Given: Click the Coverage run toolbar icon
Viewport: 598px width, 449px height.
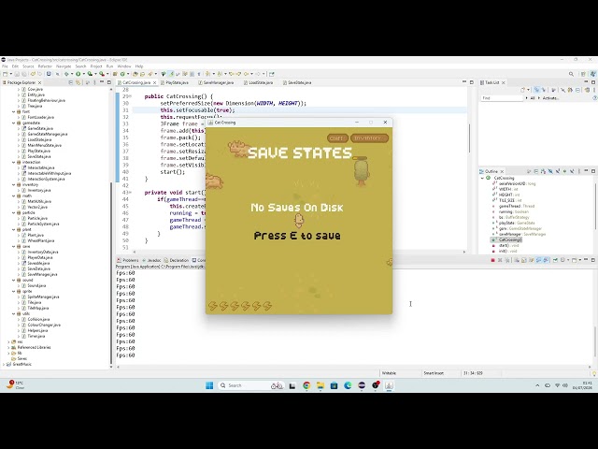Looking at the screenshot, I should pos(90,74).
